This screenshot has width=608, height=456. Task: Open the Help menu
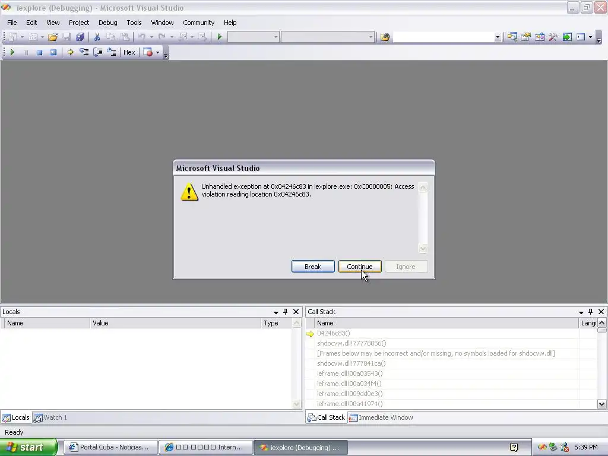point(230,23)
